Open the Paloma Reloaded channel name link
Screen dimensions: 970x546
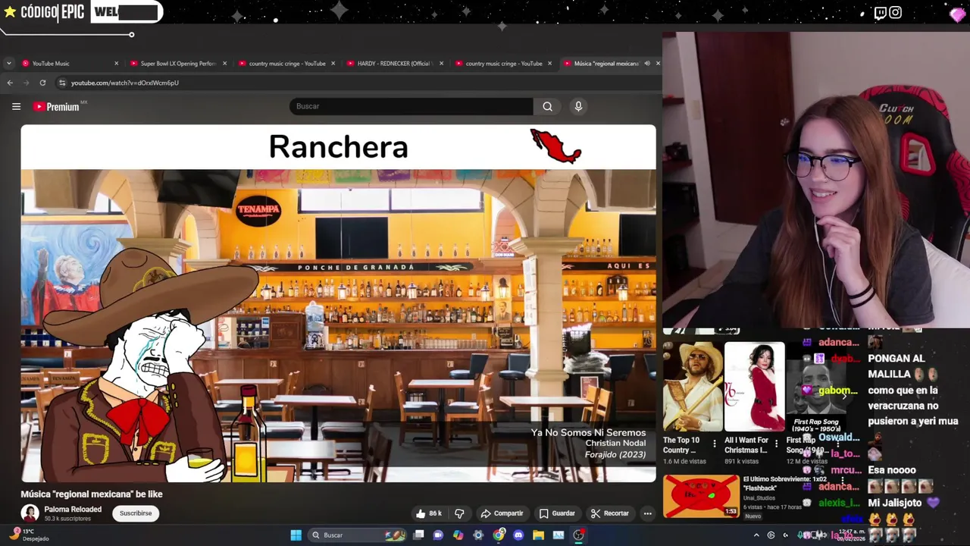73,510
